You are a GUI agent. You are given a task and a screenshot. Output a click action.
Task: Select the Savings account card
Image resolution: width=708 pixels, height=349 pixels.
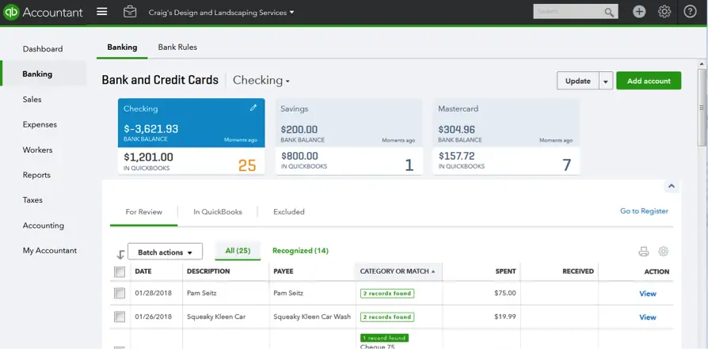pyautogui.click(x=349, y=136)
